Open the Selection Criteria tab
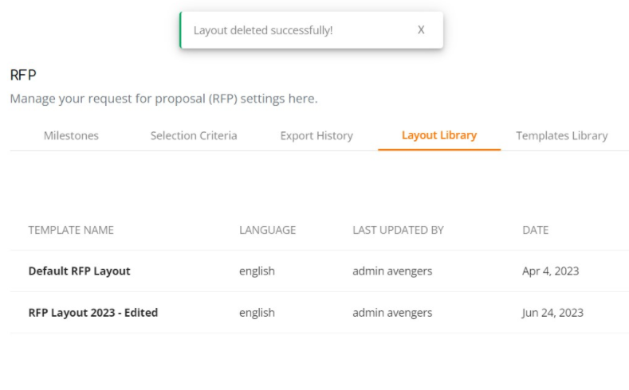Image resolution: width=629 pixels, height=390 pixels. [194, 136]
